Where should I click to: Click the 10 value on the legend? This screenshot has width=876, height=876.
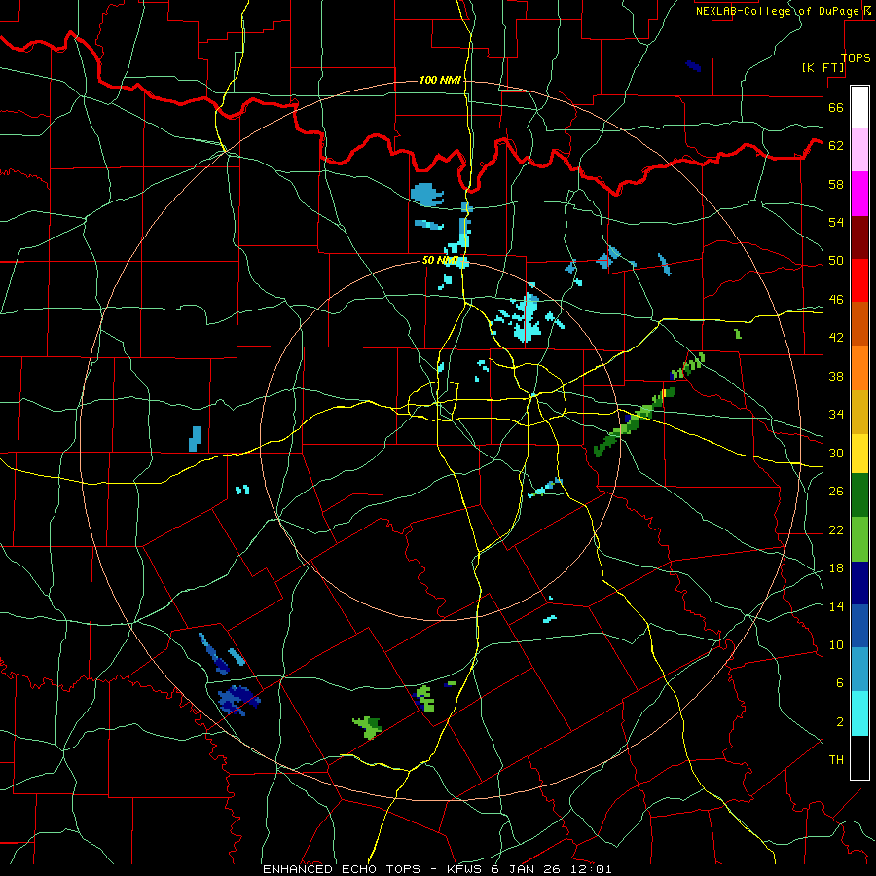click(x=836, y=645)
